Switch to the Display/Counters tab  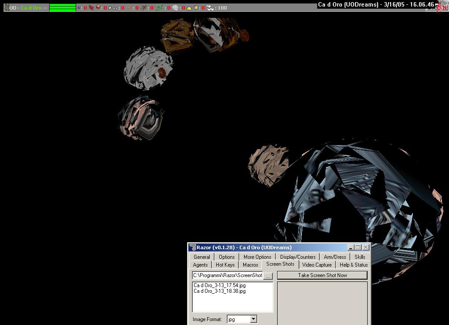coord(298,257)
